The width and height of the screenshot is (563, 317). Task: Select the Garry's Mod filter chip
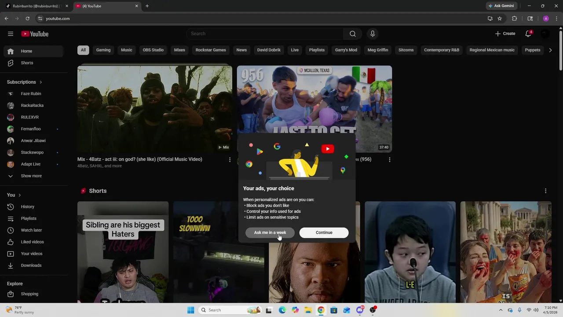[346, 50]
